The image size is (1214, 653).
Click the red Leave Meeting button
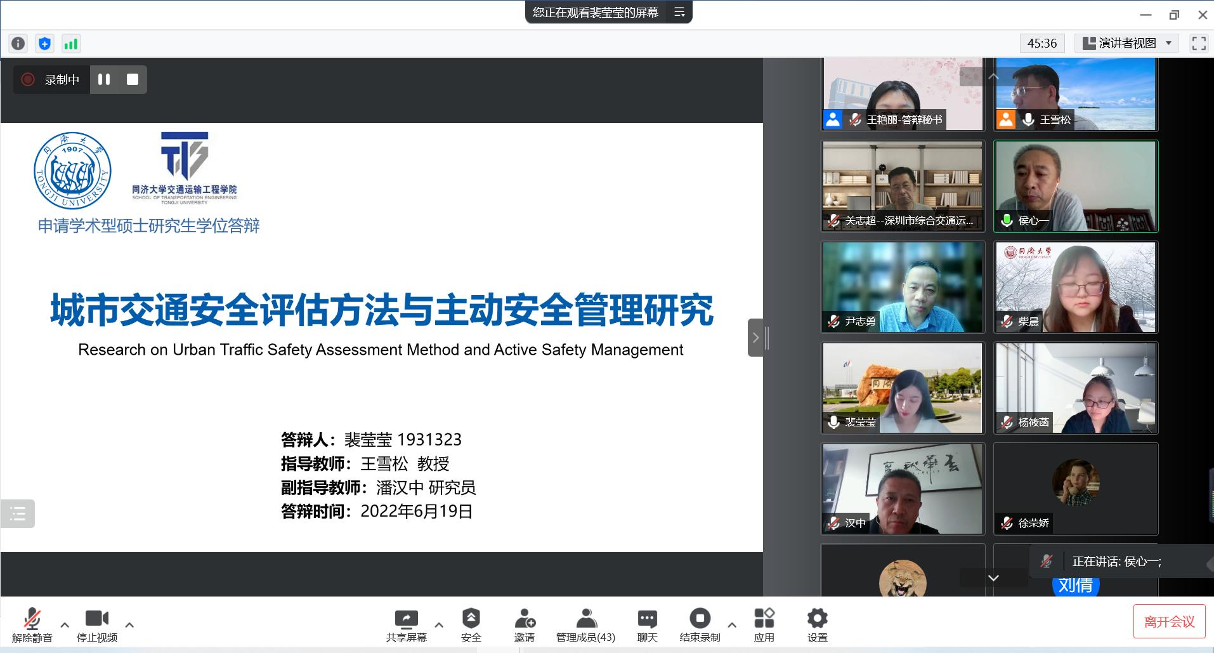1168,621
